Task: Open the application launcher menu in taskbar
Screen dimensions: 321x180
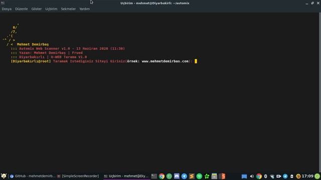Action: tap(4, 176)
